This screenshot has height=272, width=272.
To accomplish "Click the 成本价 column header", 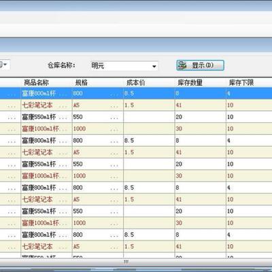I will pyautogui.click(x=135, y=82).
